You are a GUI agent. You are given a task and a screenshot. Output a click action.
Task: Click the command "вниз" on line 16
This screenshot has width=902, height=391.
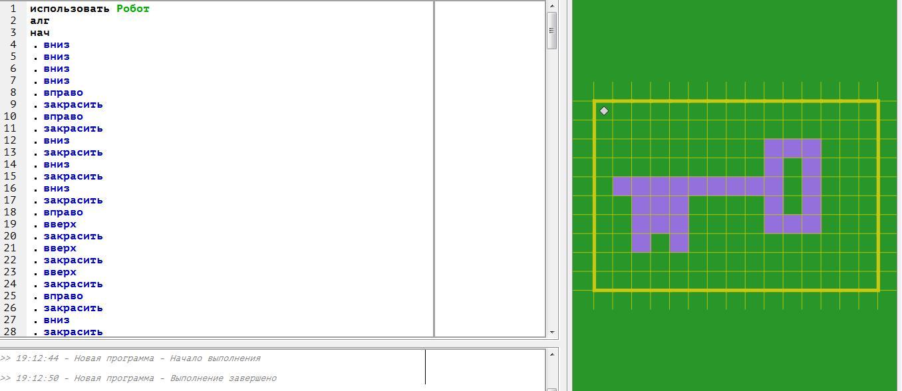[57, 188]
